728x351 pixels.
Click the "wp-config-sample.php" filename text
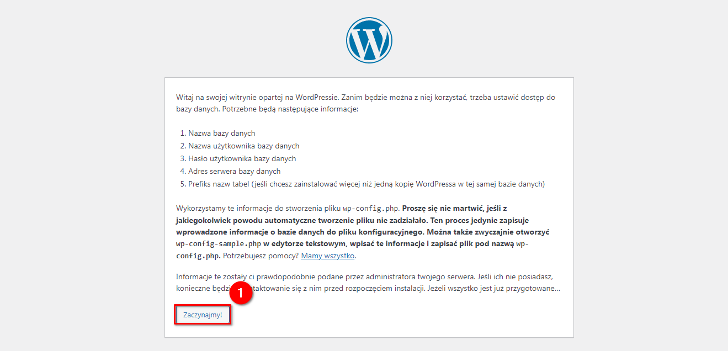pyautogui.click(x=219, y=243)
